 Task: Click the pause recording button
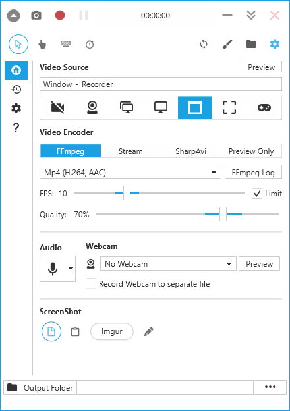[x=84, y=15]
